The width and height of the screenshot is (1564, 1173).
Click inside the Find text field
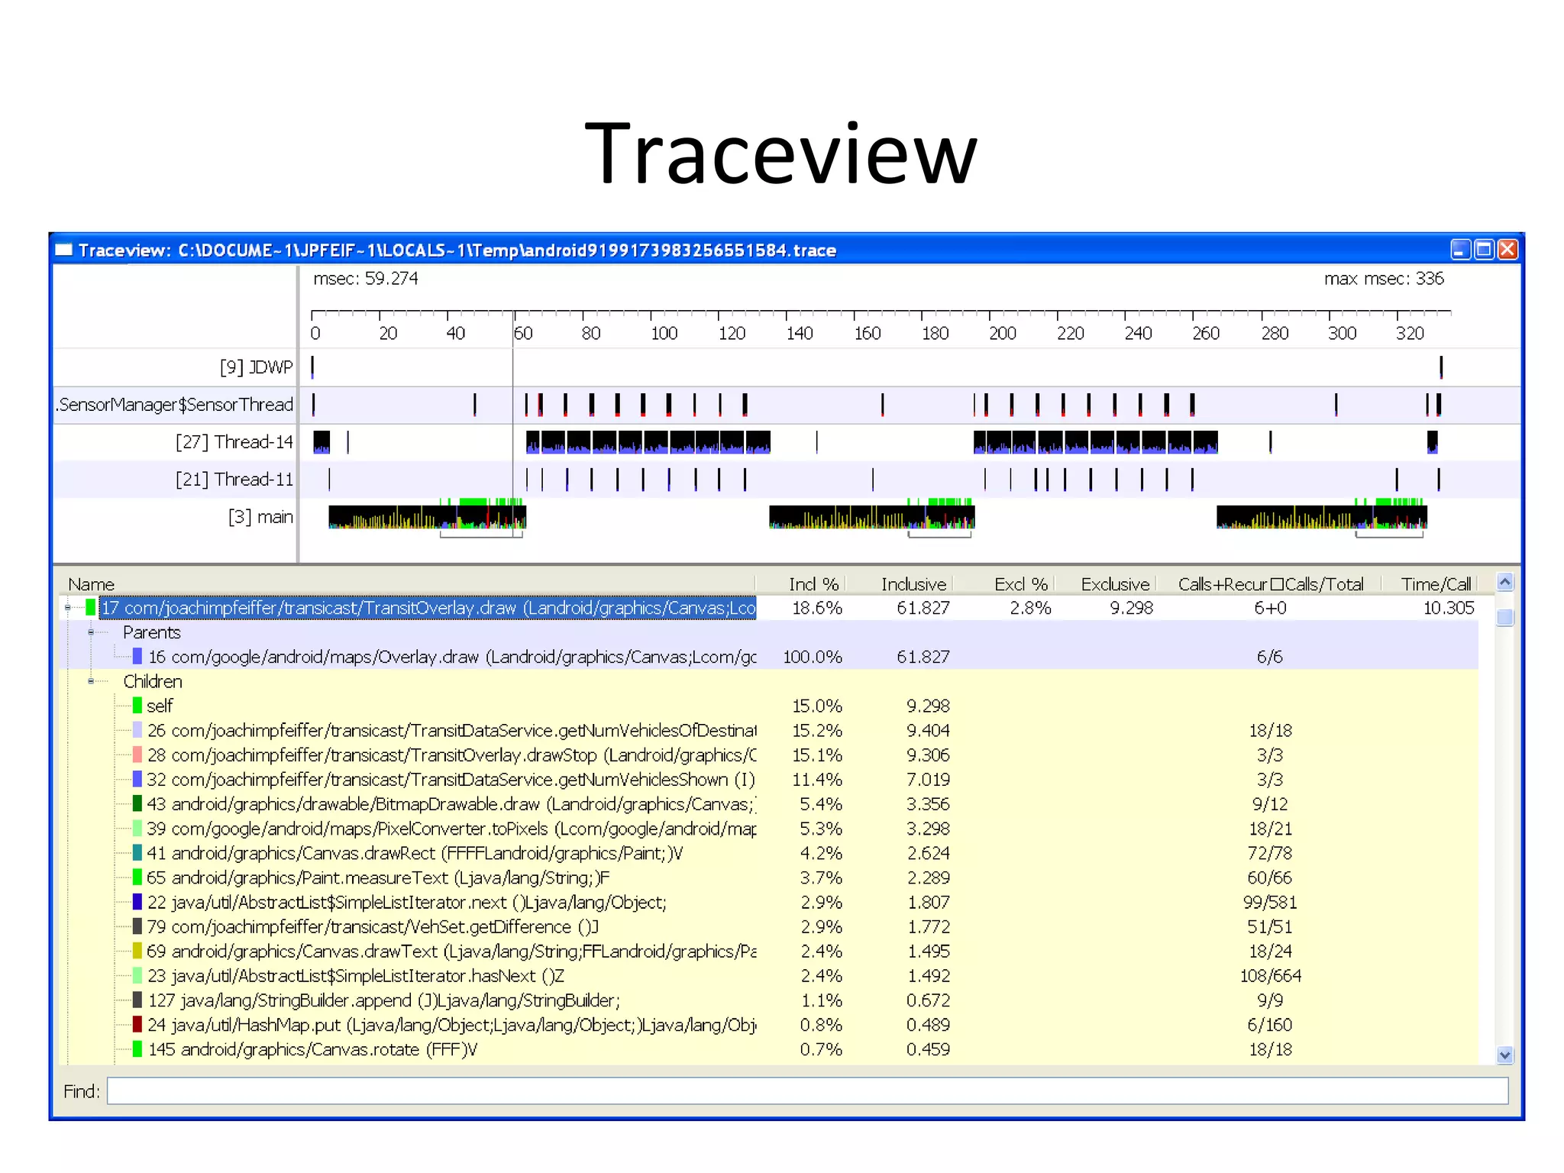[807, 1091]
